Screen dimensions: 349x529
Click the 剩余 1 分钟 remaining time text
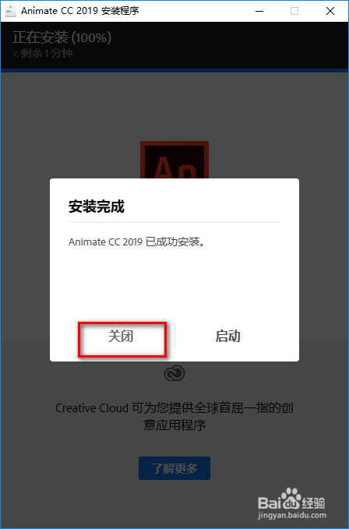pyautogui.click(x=43, y=53)
